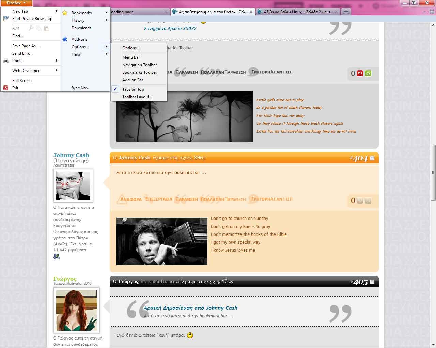Toggle the Navigation Toolbar visibility

click(x=139, y=65)
